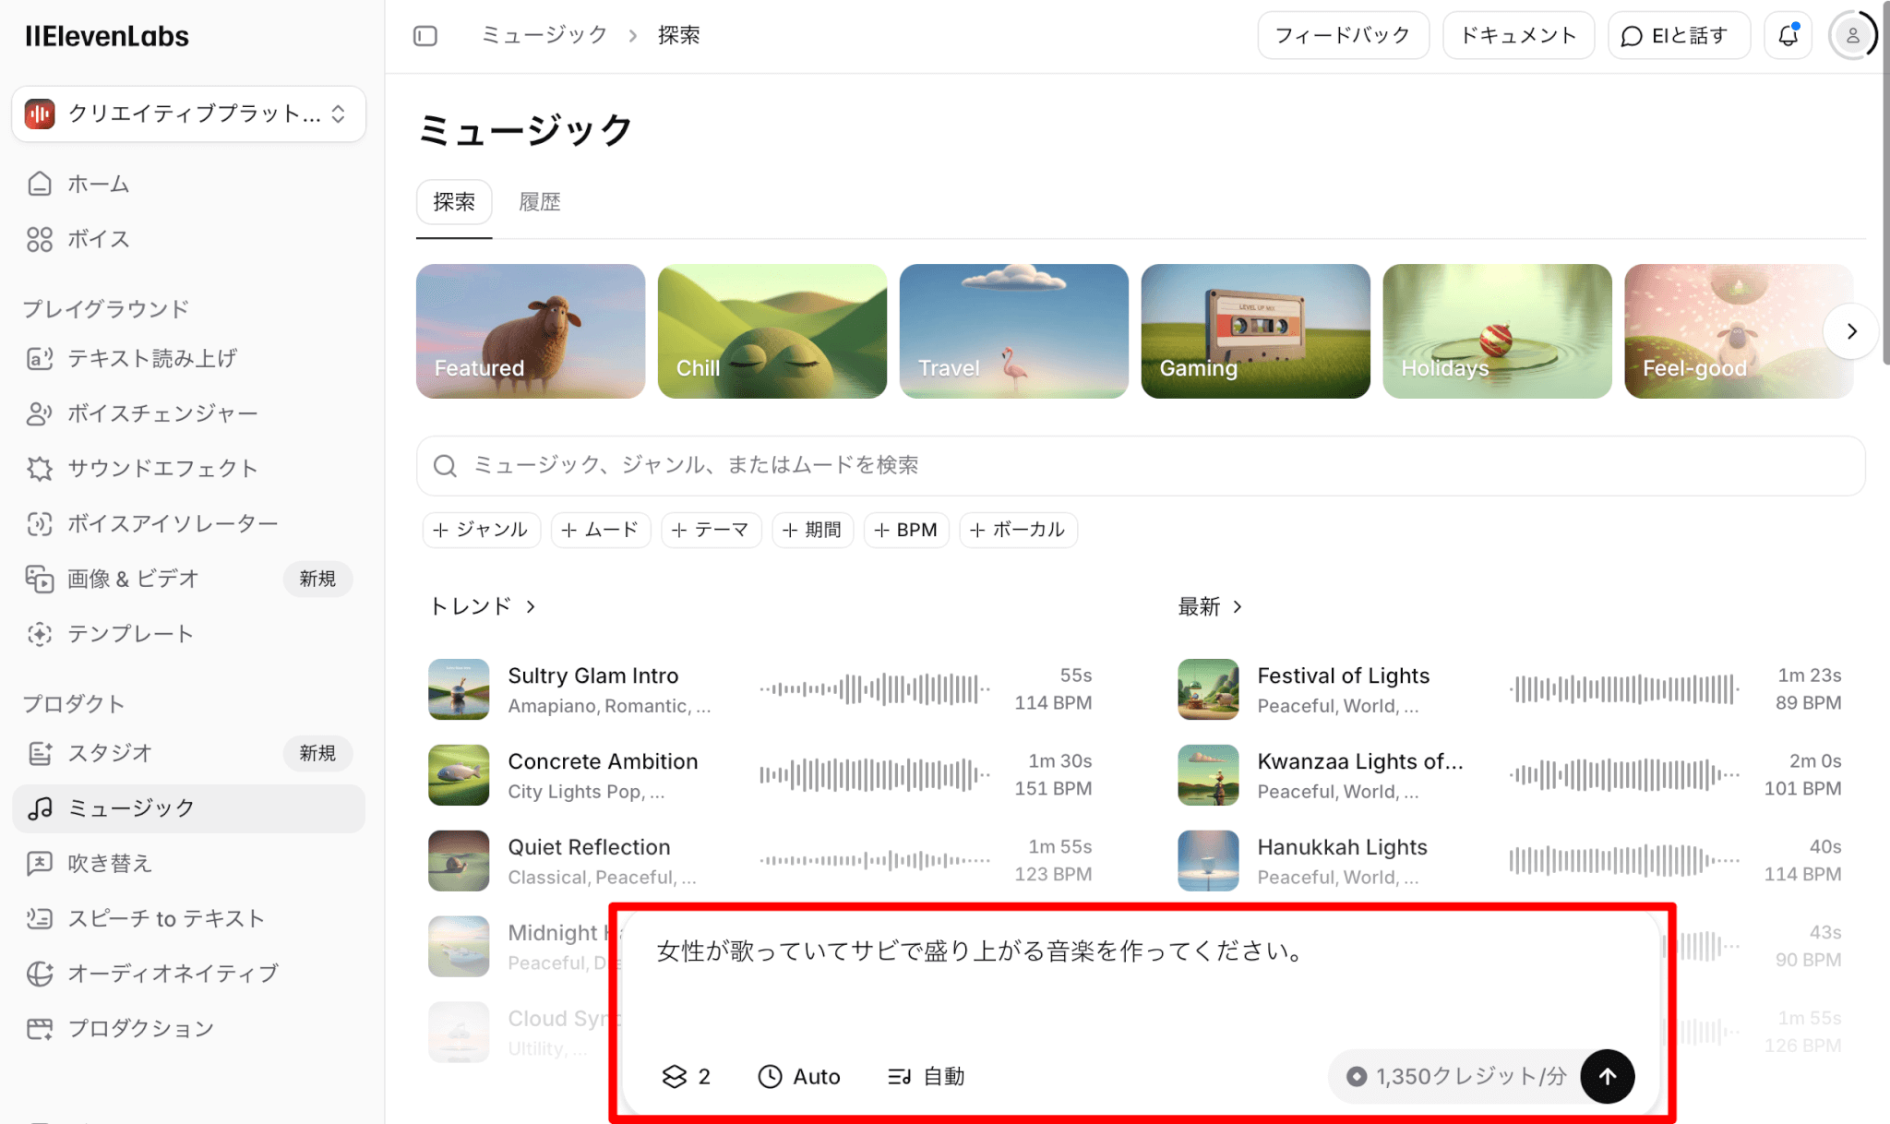Screen dimensions: 1890x1124
Task: Toggle the sidebar collapse icon
Action: [425, 36]
